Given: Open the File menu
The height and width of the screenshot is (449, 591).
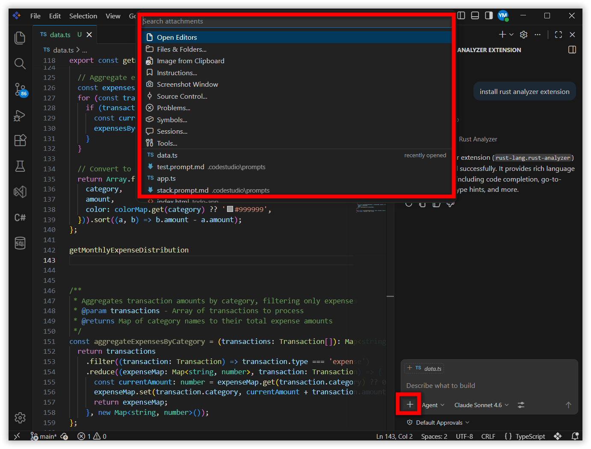Looking at the screenshot, I should (35, 16).
